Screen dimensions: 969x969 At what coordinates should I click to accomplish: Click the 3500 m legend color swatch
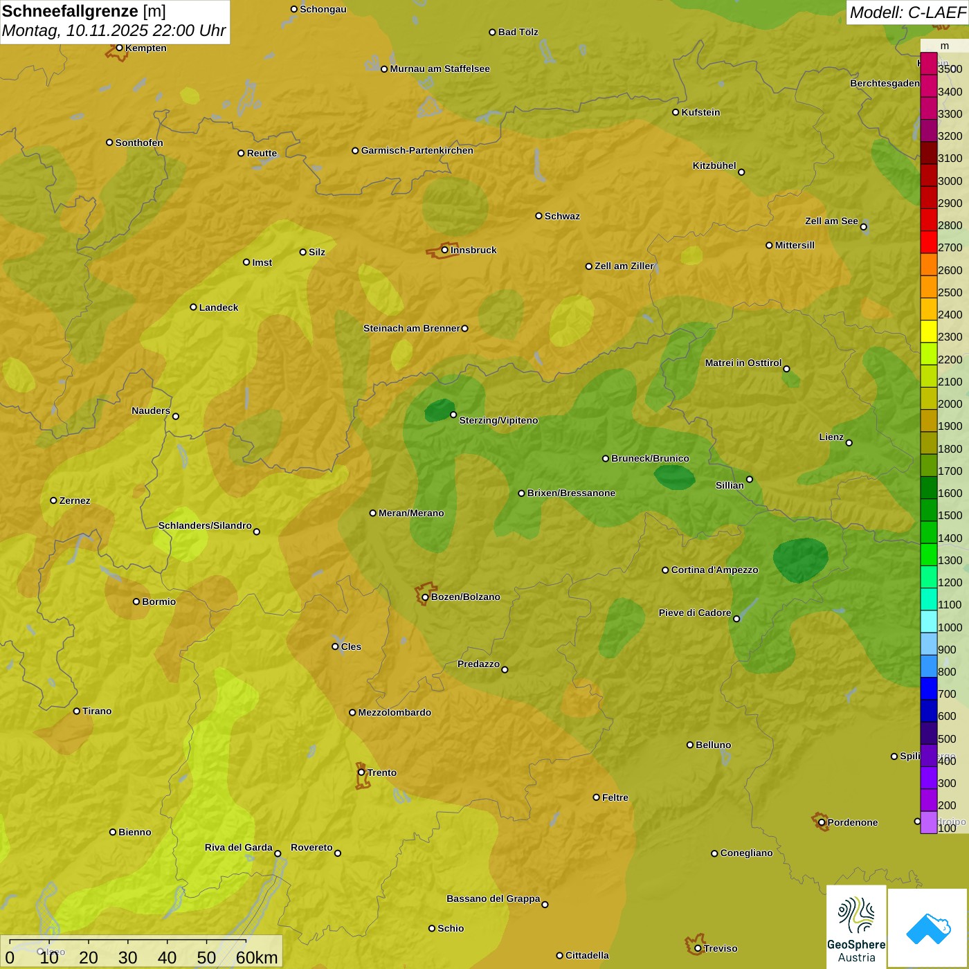929,64
